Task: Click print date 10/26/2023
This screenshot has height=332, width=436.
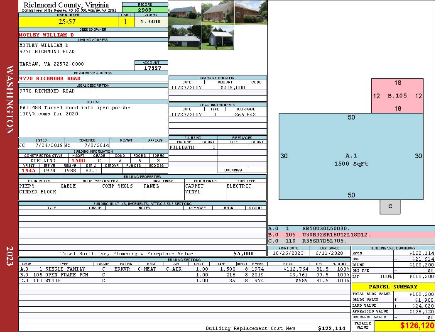Action: pyautogui.click(x=288, y=253)
